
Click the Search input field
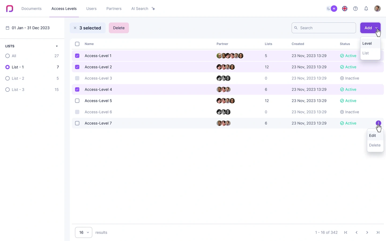[x=324, y=28]
